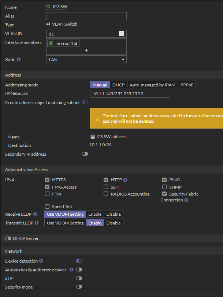
Task: Click the IP/Netmask input field
Action: pos(130,94)
